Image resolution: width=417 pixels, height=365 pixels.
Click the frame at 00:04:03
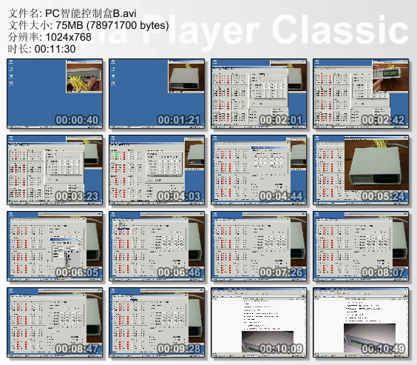click(157, 170)
